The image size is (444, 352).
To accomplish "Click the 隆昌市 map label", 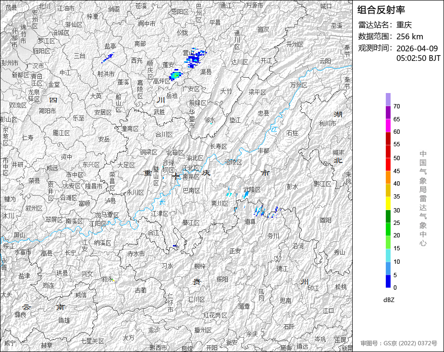I will [x=94, y=187].
